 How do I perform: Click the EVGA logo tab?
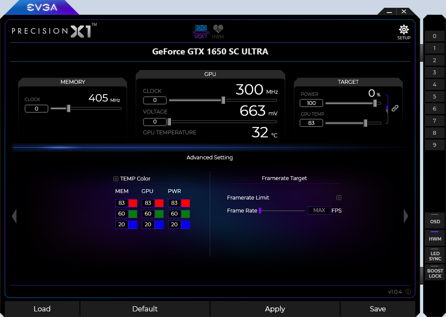pos(42,7)
